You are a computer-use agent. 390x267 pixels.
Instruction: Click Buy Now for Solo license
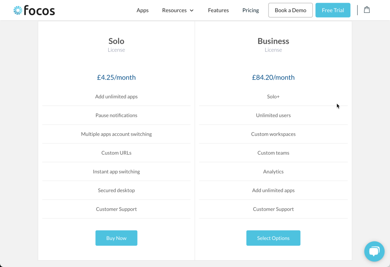coord(117,238)
